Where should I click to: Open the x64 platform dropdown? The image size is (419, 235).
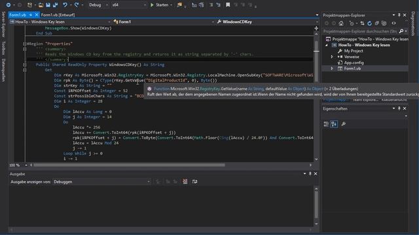coord(129,5)
